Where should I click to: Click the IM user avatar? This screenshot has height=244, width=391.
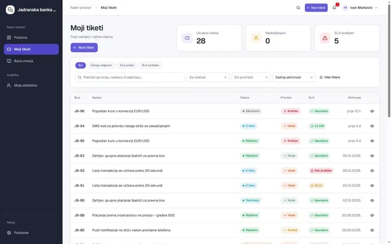(x=345, y=8)
